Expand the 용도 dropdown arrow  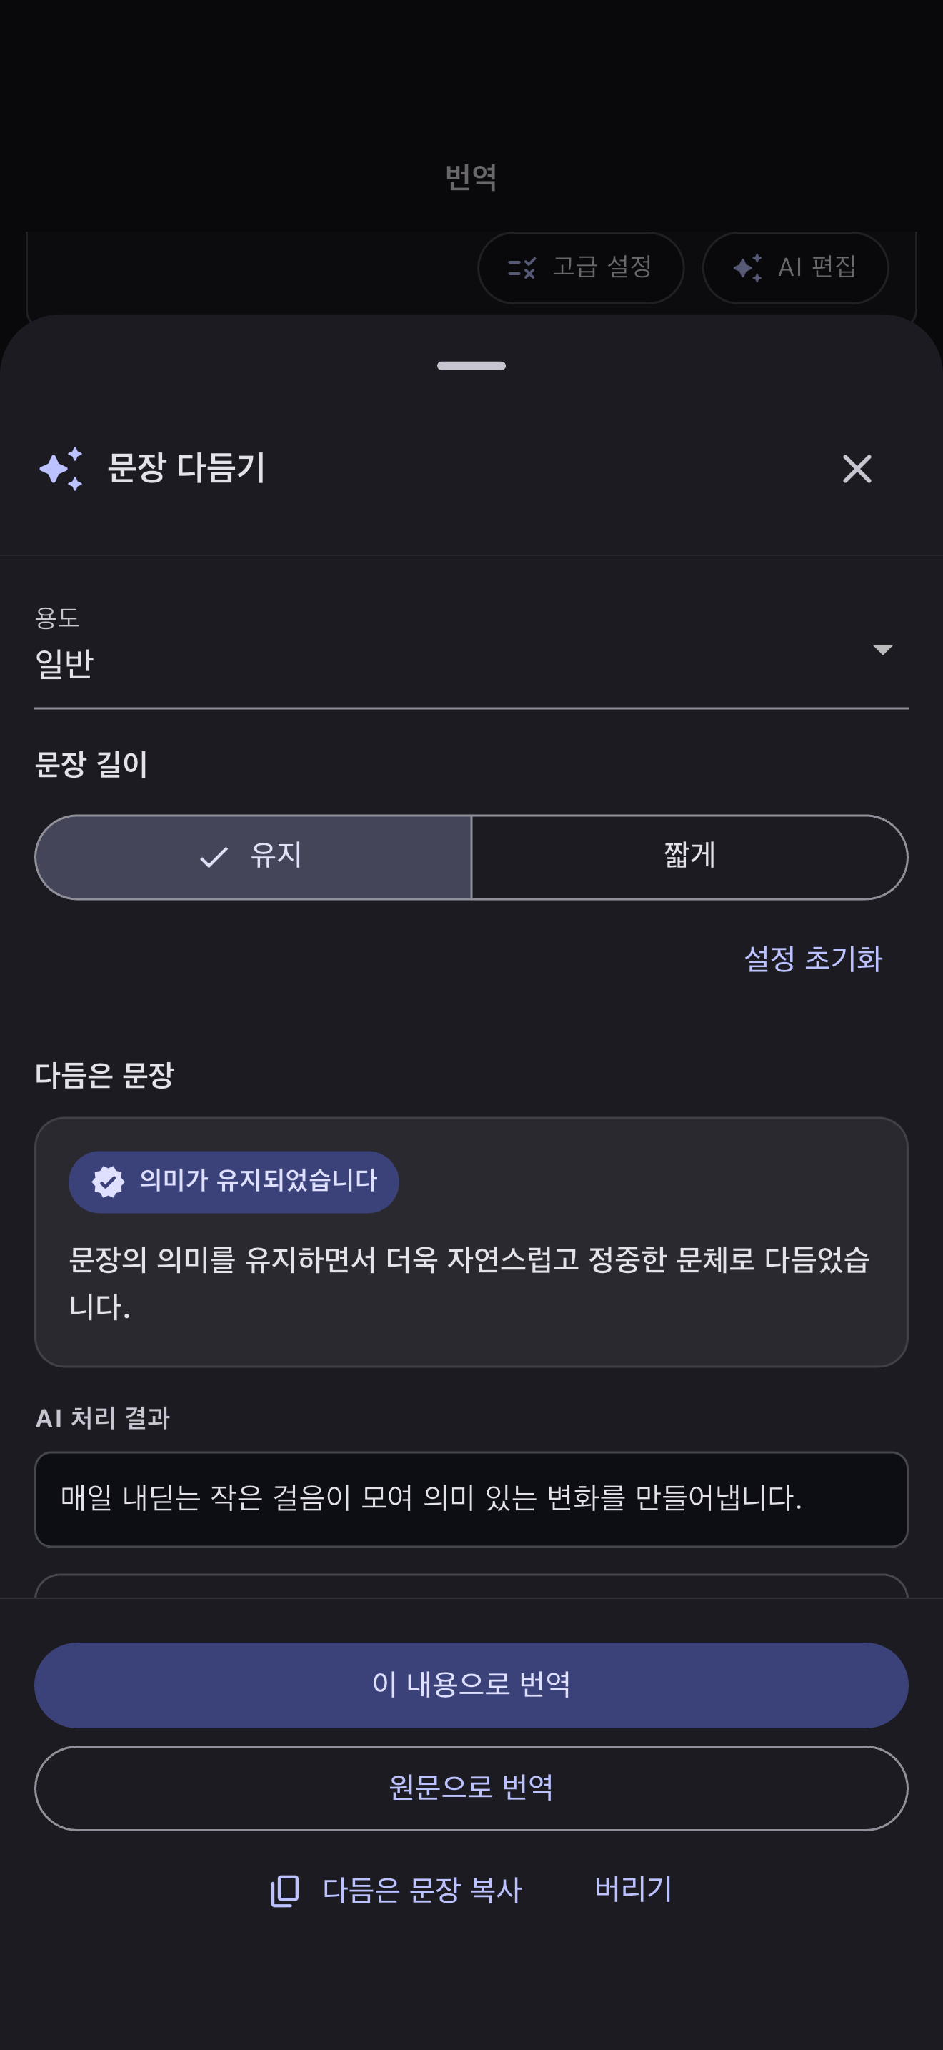coord(882,649)
